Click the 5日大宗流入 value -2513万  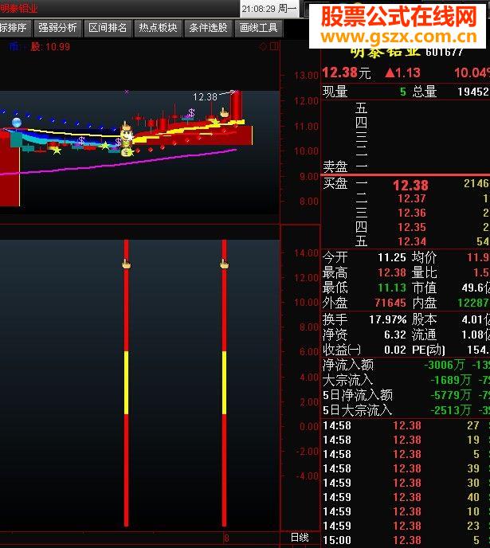click(451, 410)
